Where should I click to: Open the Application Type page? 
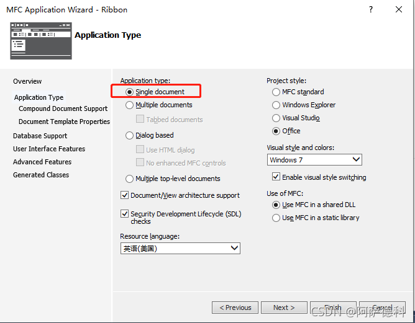coord(39,97)
